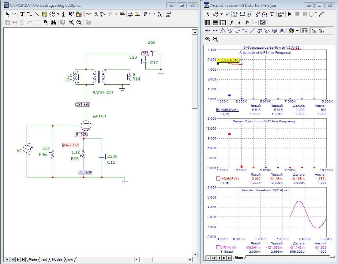Open the Info tab
The width and height of the screenshot is (338, 264).
coord(70,259)
